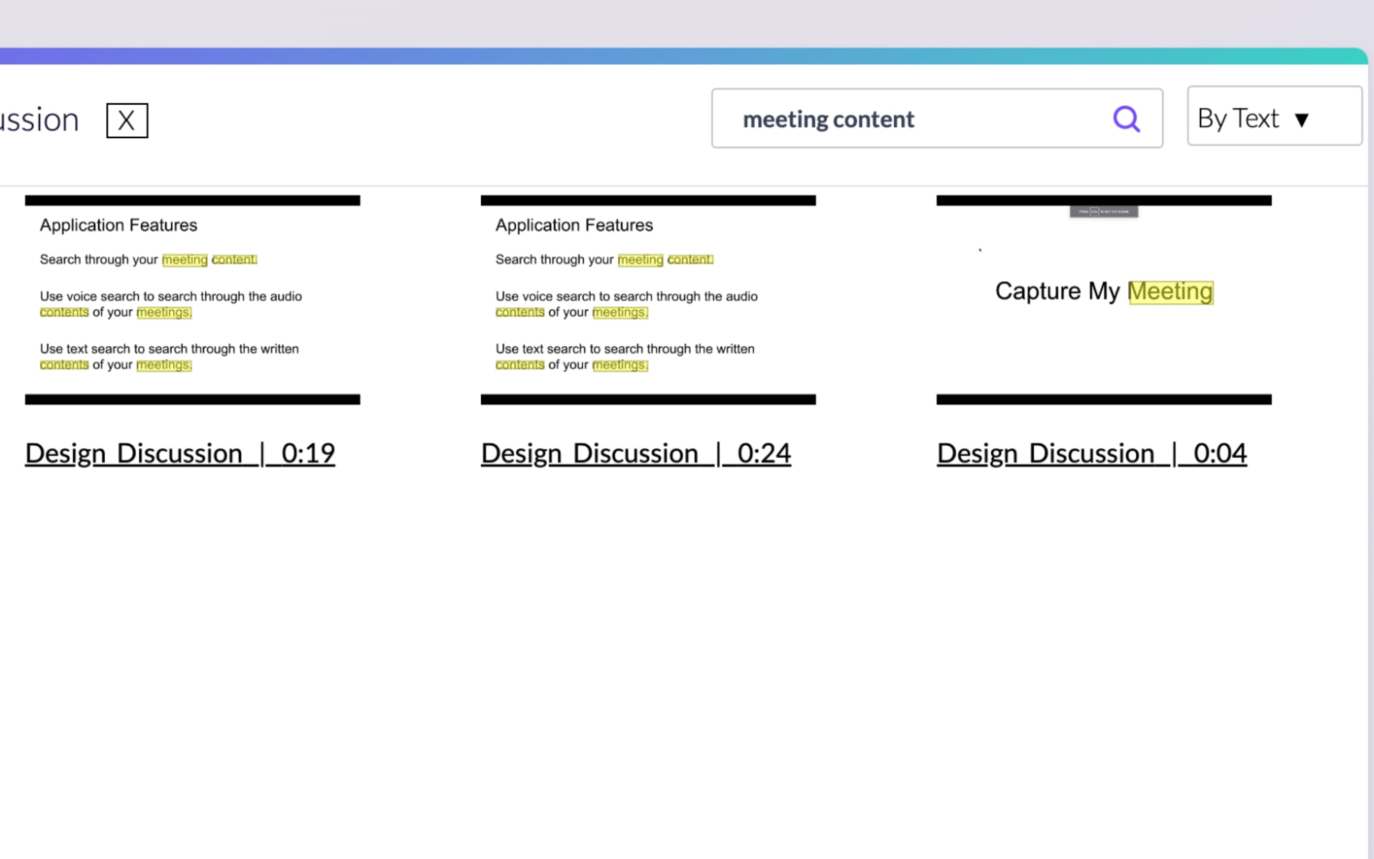Open highlighted 'meeting' keyword result
The image size is (1374, 859).
[x=184, y=258]
